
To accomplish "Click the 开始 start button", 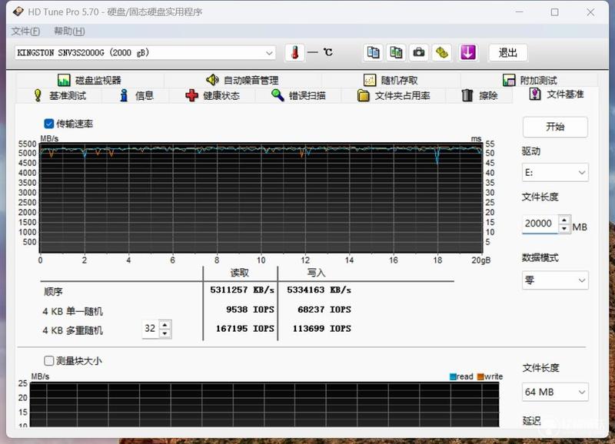I will tap(555, 127).
